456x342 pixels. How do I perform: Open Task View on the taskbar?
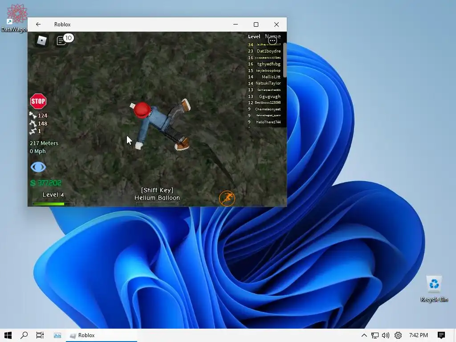click(40, 335)
